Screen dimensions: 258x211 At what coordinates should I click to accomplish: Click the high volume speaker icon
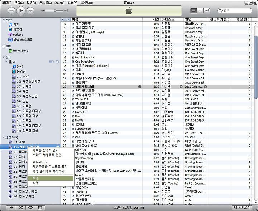(66, 11)
